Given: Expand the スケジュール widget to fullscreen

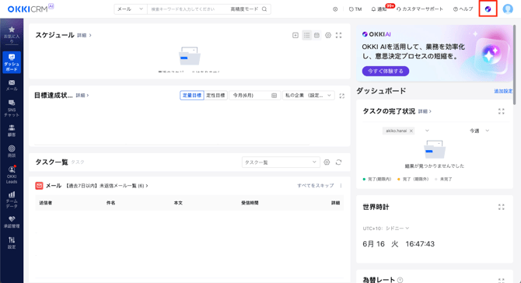Looking at the screenshot, I should point(338,35).
